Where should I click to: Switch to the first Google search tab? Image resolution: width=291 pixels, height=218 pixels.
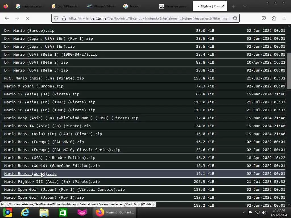[x=30, y=6]
